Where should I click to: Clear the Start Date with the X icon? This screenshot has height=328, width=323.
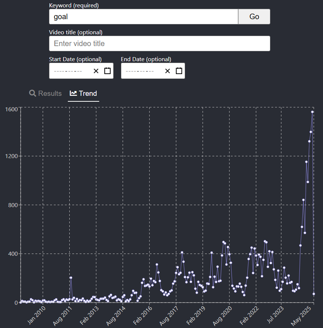point(96,71)
